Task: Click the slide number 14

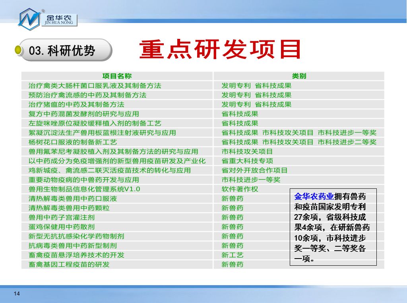Action: tap(17, 293)
